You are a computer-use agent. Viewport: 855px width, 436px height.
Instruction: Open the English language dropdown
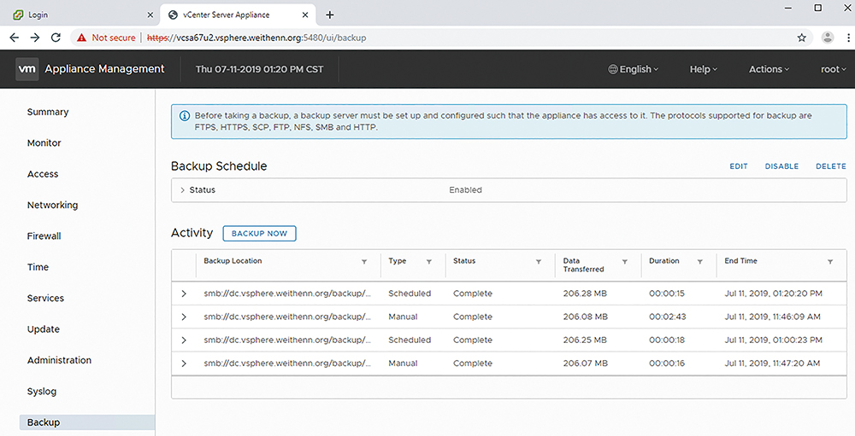click(x=633, y=69)
